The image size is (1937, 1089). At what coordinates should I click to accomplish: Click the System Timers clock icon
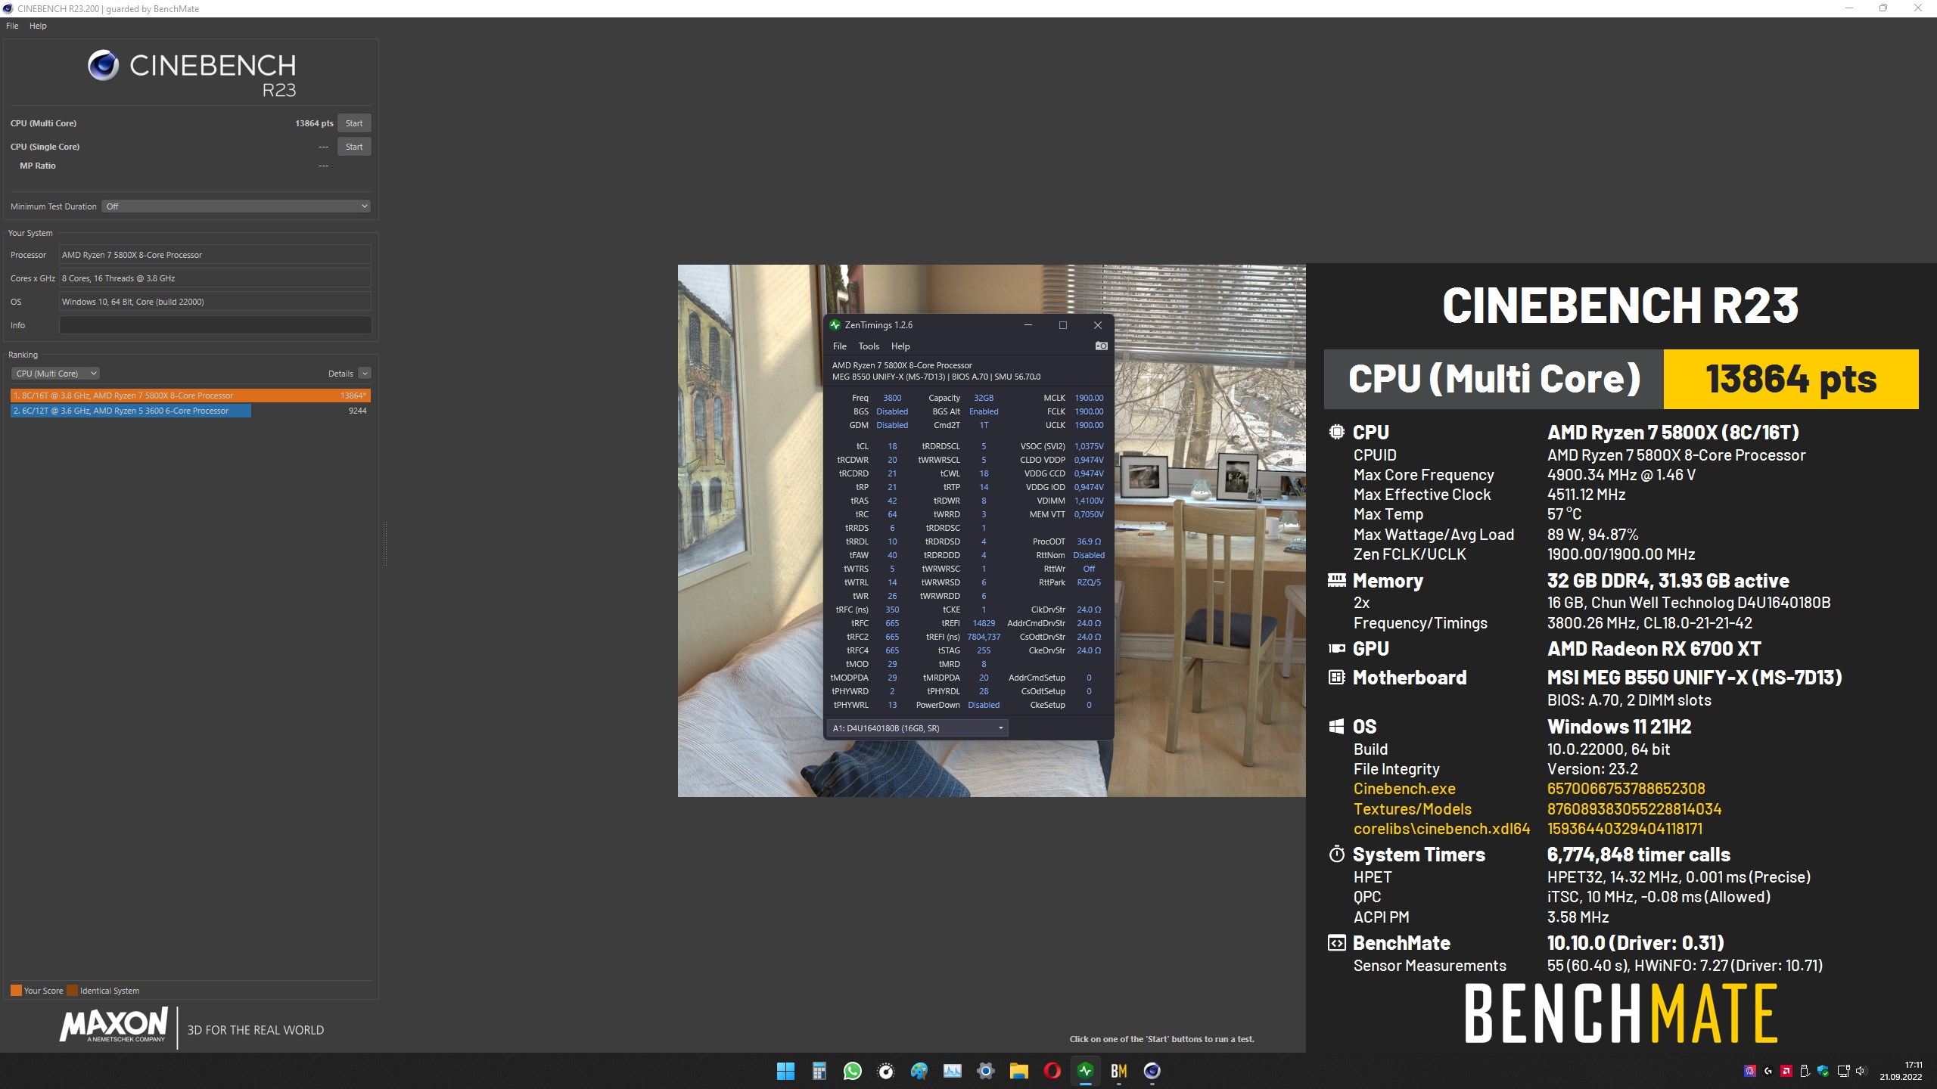(1336, 854)
